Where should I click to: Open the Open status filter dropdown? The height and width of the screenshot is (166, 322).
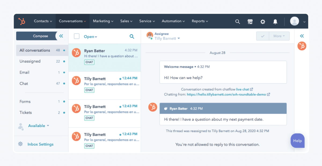tap(90, 37)
